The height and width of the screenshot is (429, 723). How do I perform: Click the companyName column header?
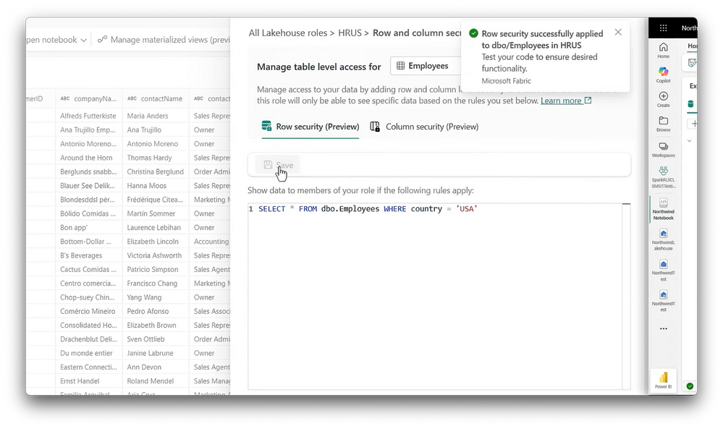pos(88,98)
